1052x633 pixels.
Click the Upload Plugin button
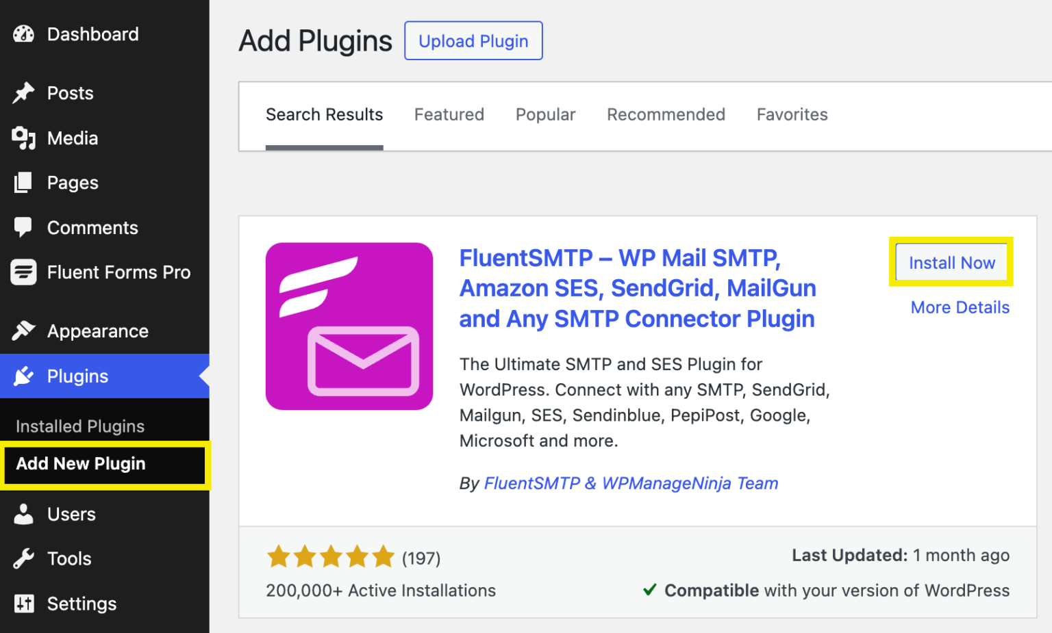[473, 40]
